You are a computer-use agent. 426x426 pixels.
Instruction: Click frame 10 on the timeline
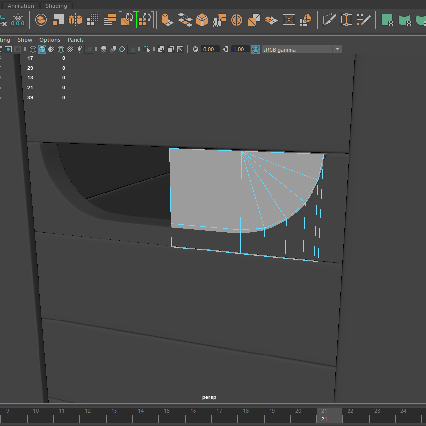click(36, 411)
